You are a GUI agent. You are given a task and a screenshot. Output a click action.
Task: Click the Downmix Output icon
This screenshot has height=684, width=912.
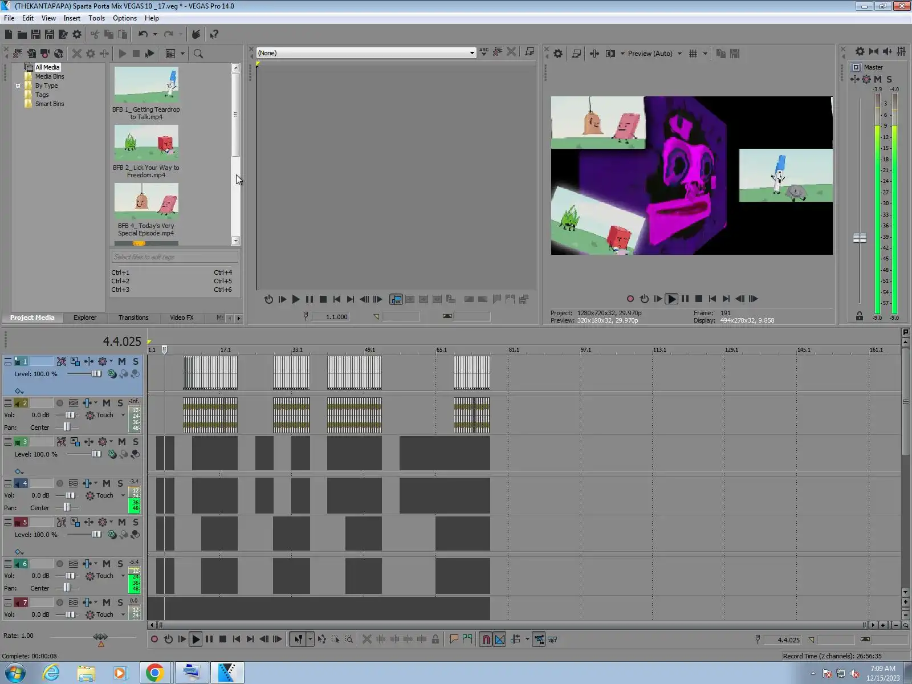[874, 51]
